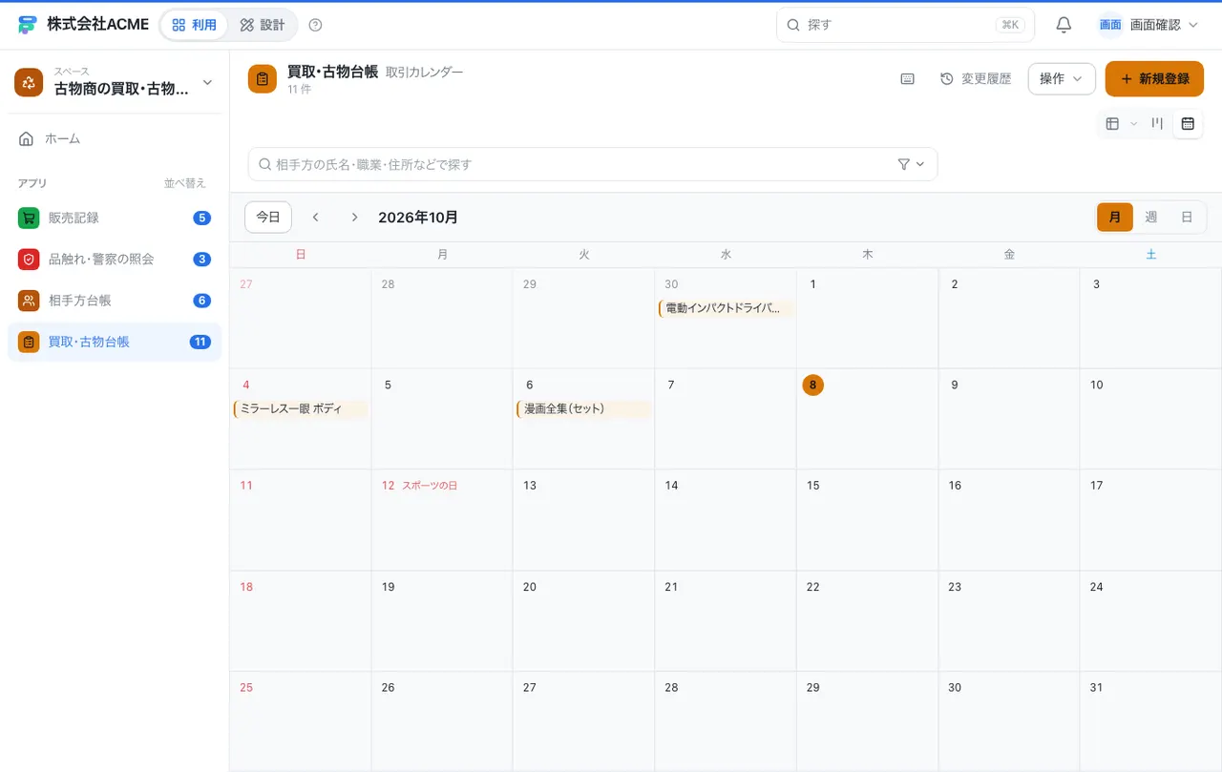
Task: Focus the global 探す search box
Action: point(905,25)
